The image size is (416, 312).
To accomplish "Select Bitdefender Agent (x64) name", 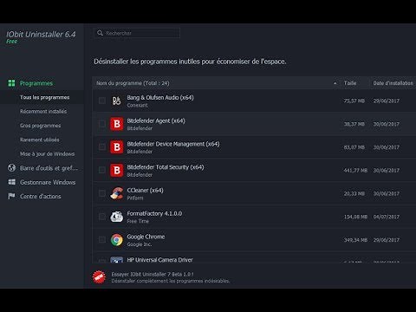I will [x=156, y=120].
